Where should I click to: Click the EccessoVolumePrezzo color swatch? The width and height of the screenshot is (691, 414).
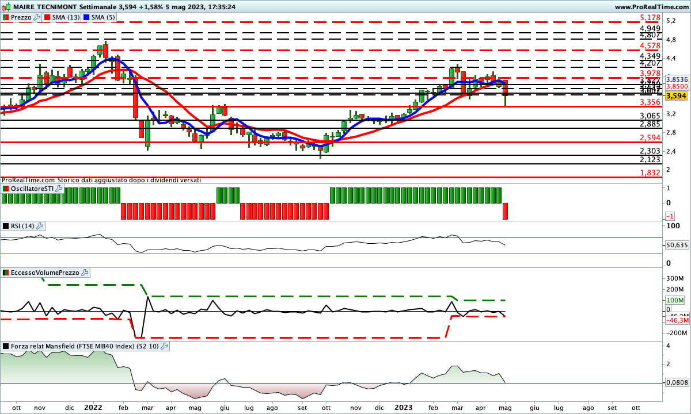[x=6, y=272]
